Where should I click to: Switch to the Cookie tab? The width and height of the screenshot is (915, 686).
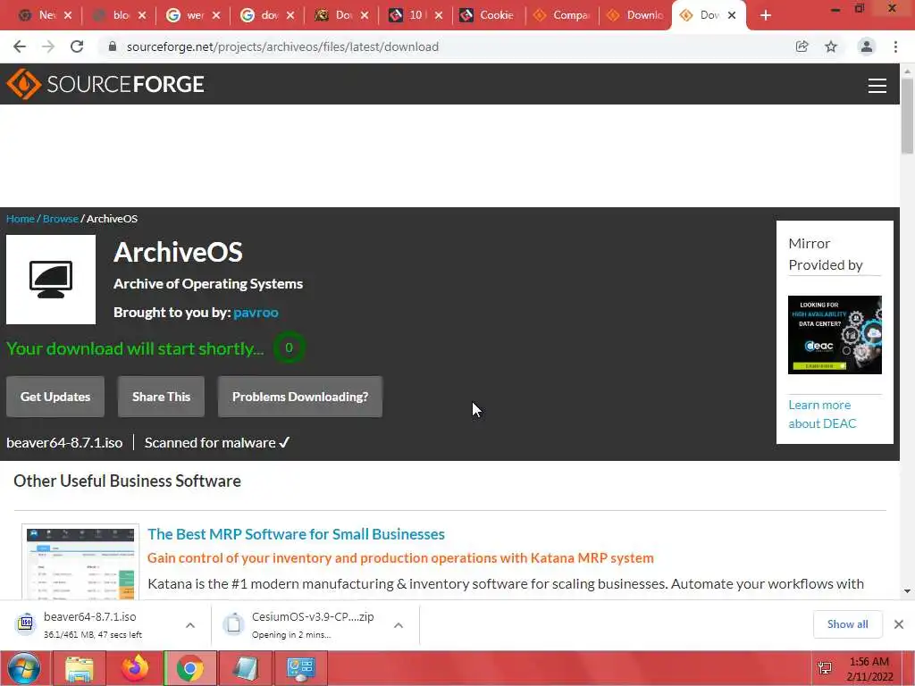click(x=489, y=15)
